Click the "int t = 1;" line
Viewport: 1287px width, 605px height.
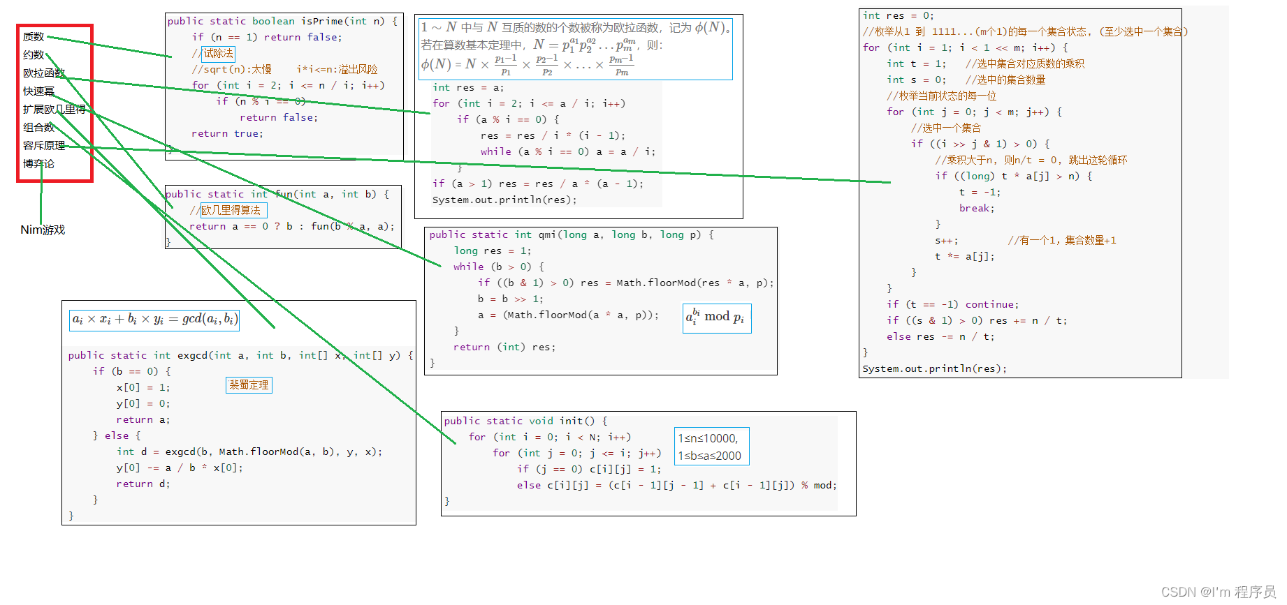(917, 64)
